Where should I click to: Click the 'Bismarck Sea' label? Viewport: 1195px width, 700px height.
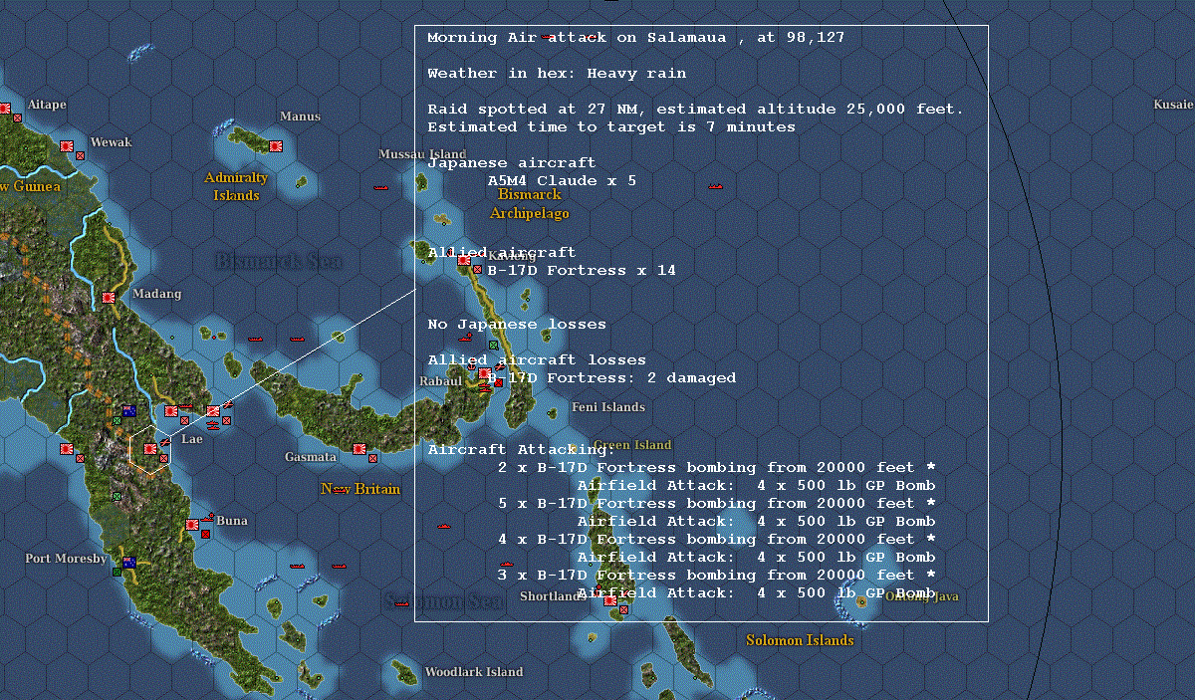click(x=279, y=262)
